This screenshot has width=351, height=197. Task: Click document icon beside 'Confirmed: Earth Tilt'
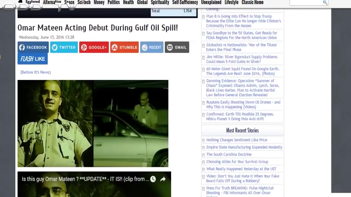(203, 115)
